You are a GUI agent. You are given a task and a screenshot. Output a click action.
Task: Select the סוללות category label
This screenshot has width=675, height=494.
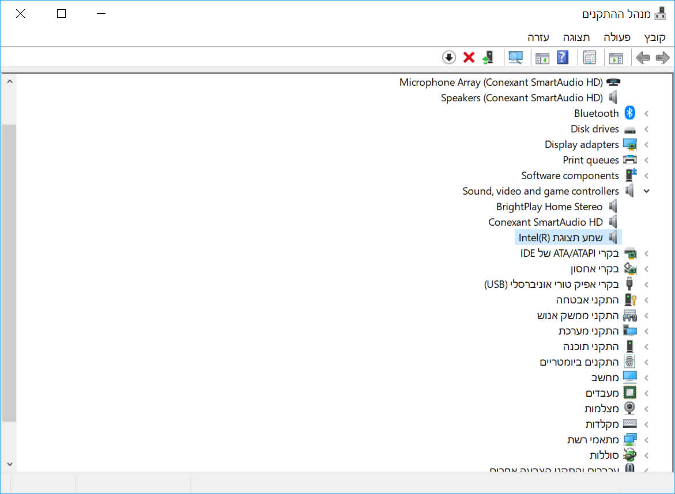click(x=604, y=455)
